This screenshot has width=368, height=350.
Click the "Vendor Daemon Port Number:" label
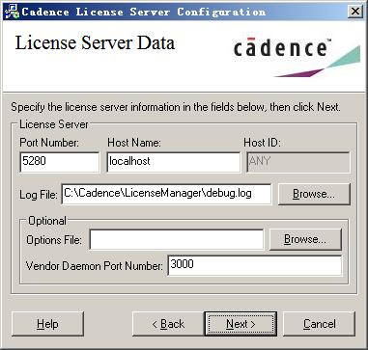(95, 266)
